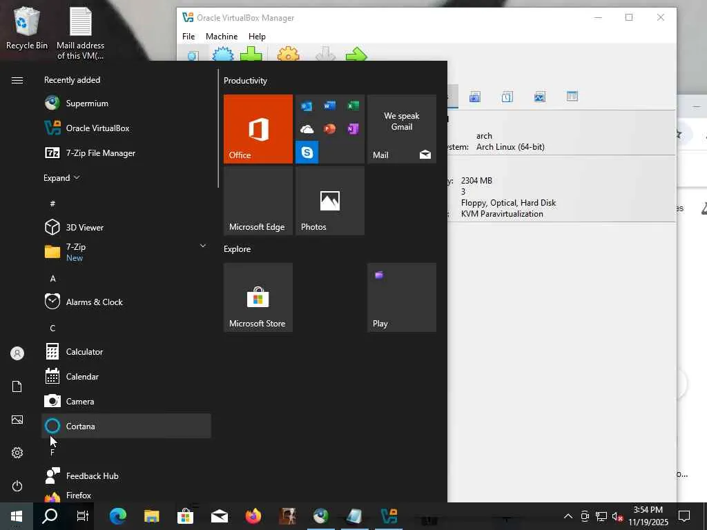Open the File menu in VirtualBox Manager
The image size is (707, 530).
(x=188, y=37)
